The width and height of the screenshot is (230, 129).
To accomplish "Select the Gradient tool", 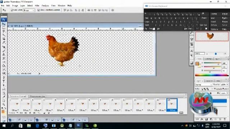I will click(x=4, y=66).
